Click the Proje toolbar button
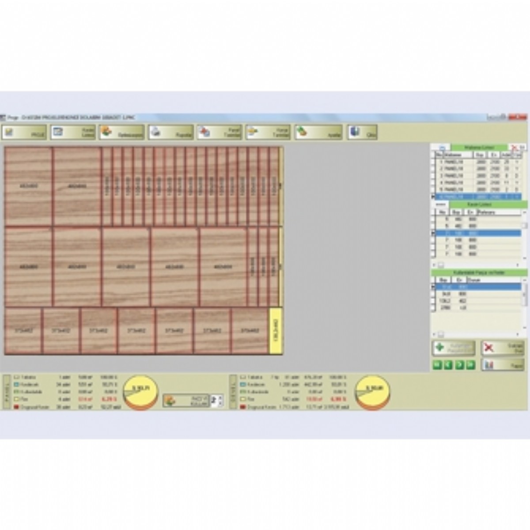Viewport: 530px width, 530px height. [x=25, y=132]
